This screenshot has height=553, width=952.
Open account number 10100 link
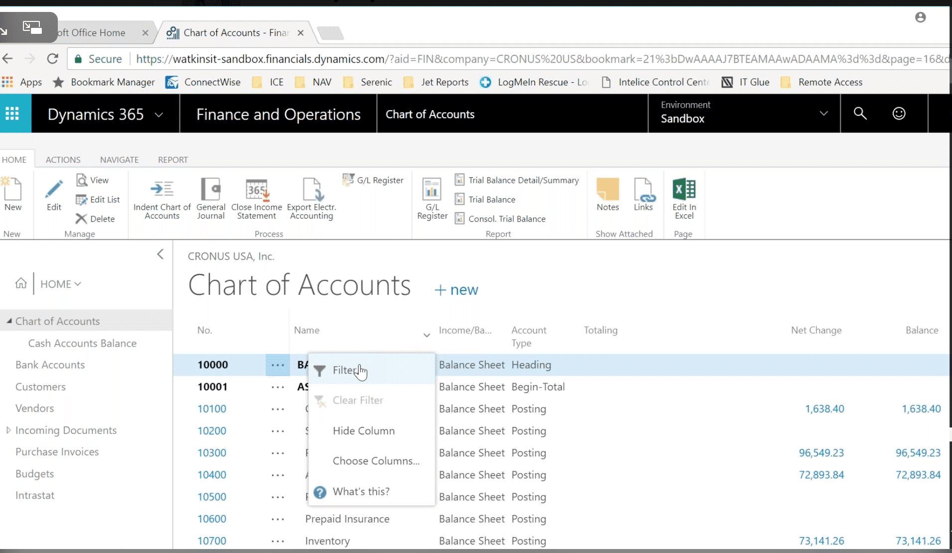212,409
